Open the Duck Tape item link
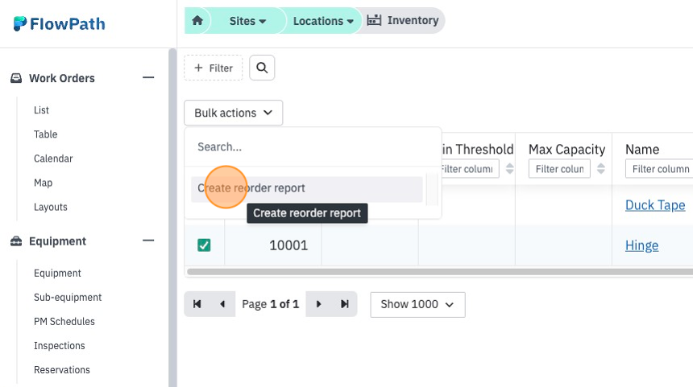 655,205
